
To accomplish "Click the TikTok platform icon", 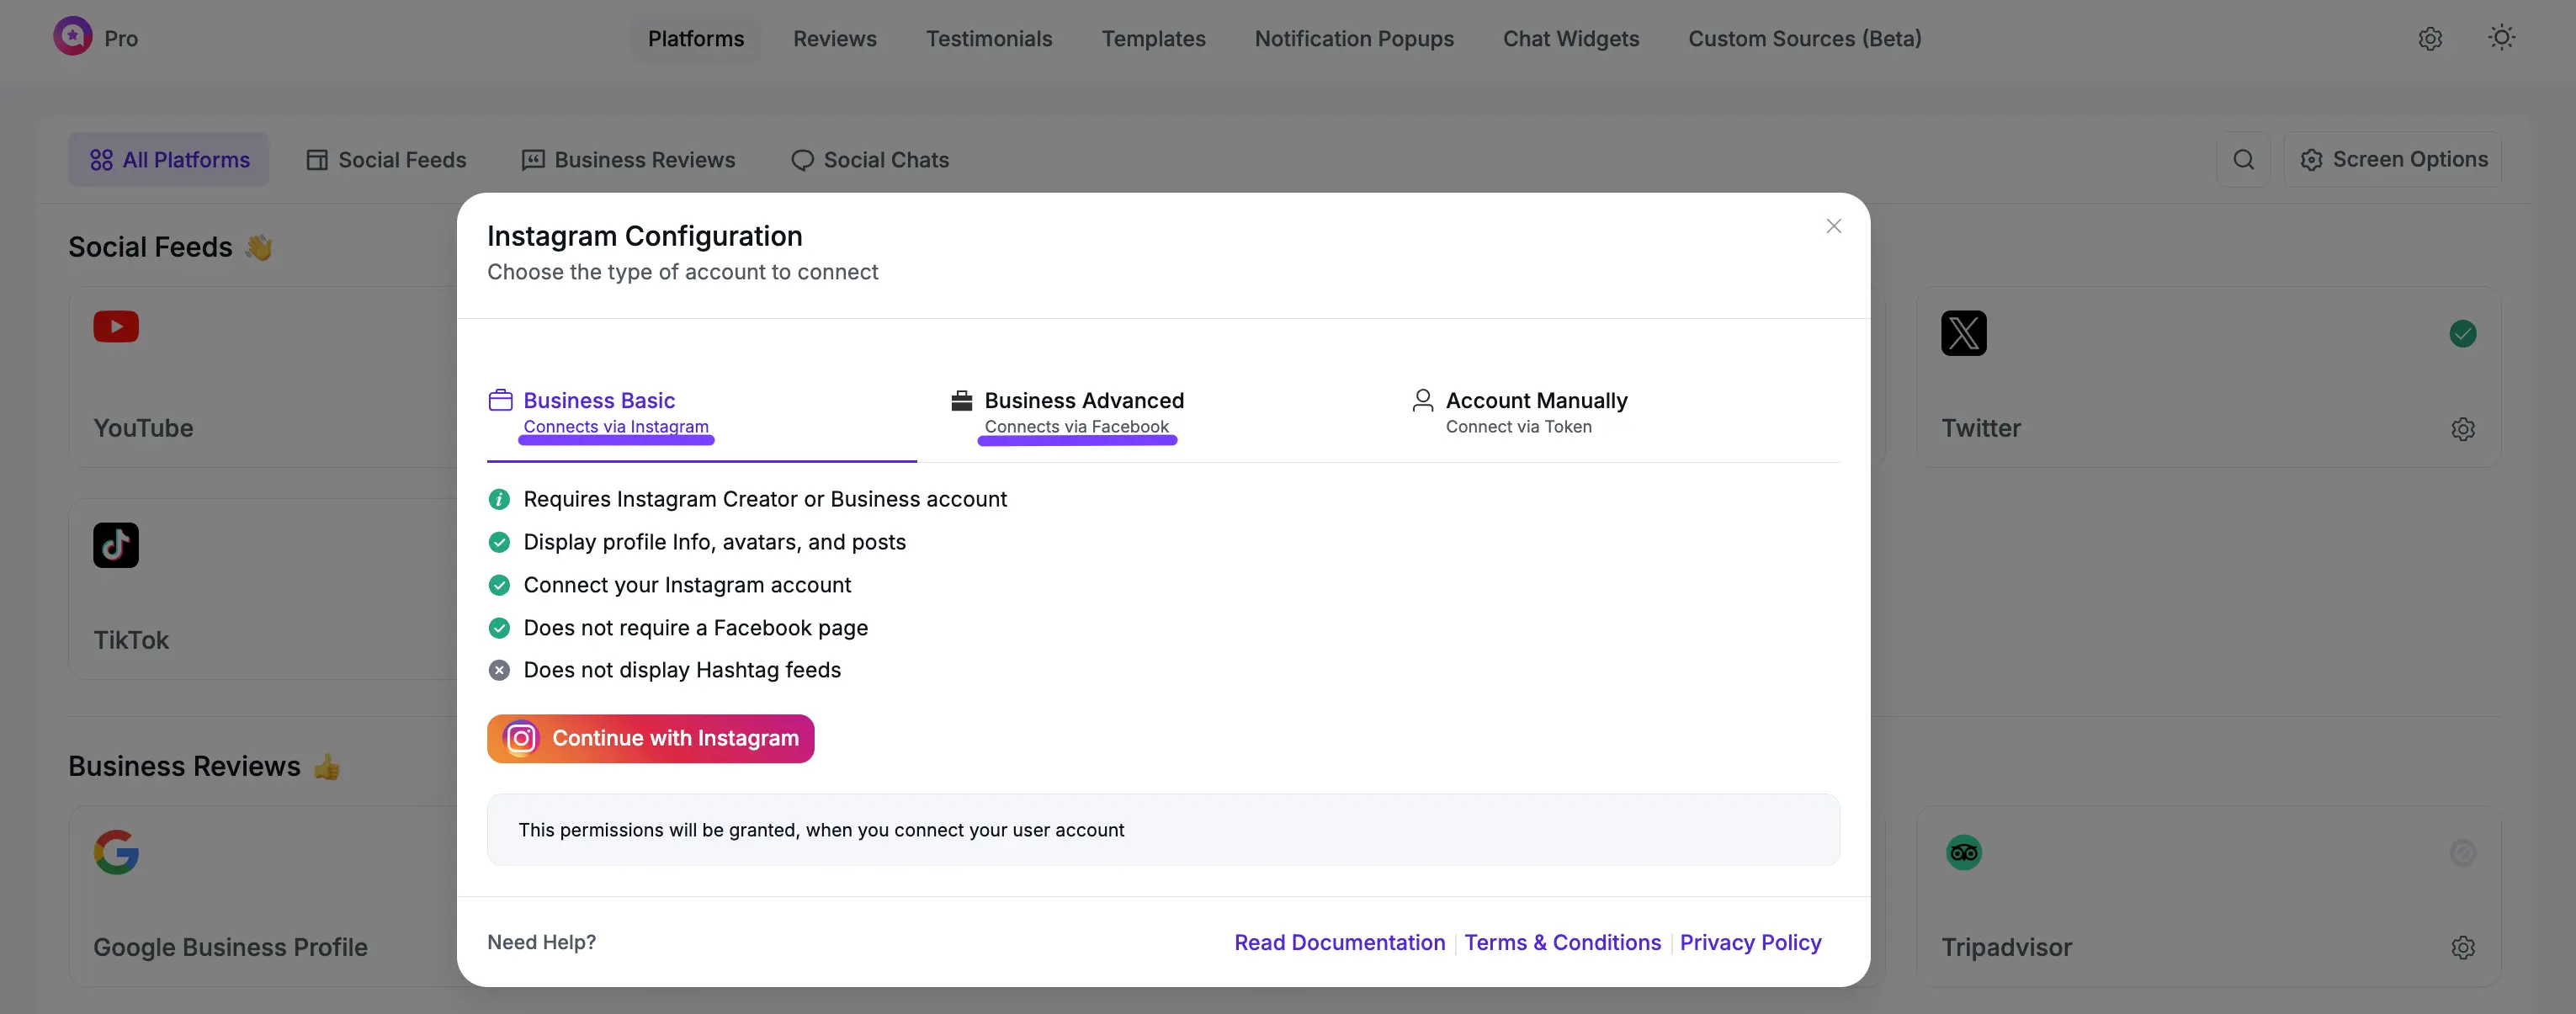I will pyautogui.click(x=116, y=545).
